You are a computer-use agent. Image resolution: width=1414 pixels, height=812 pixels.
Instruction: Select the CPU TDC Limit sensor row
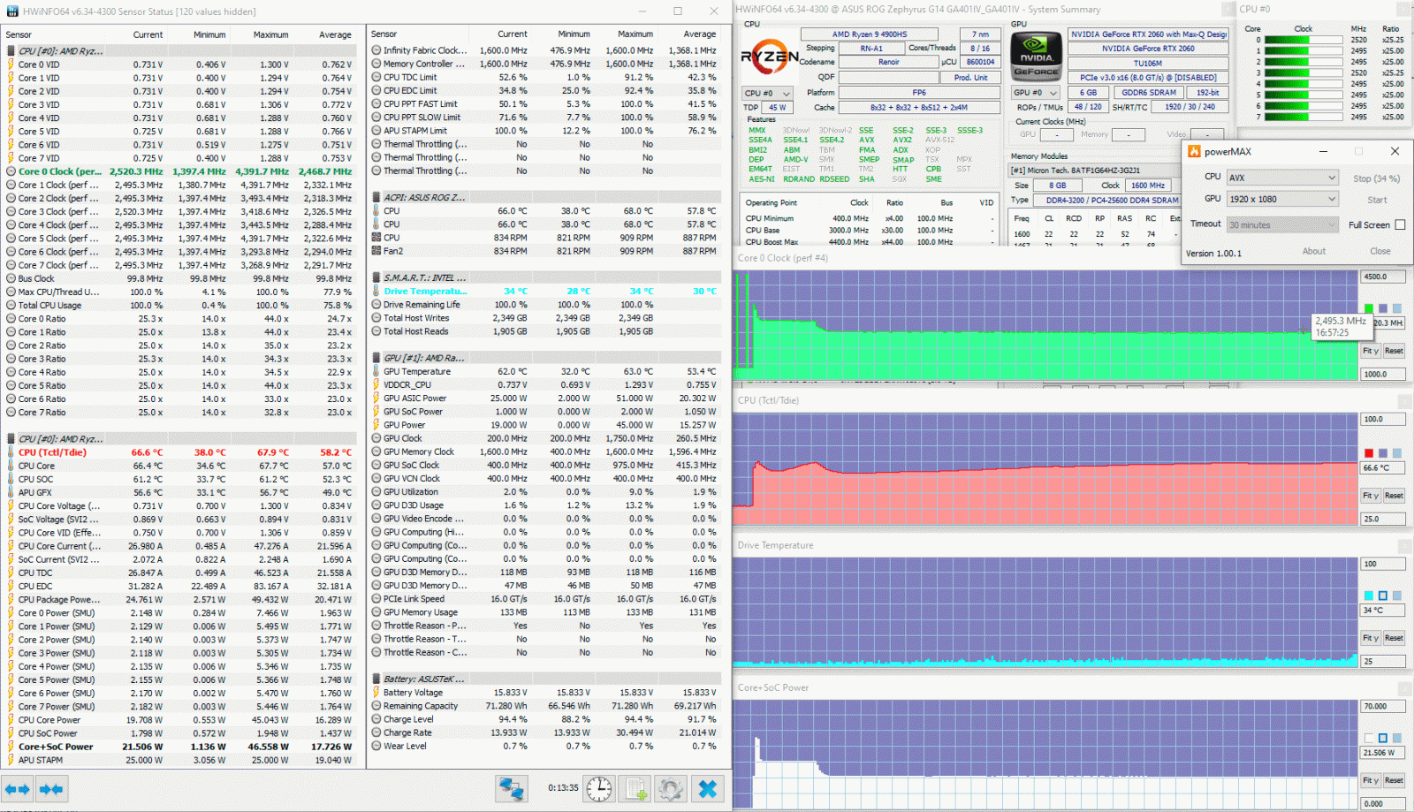tap(548, 77)
